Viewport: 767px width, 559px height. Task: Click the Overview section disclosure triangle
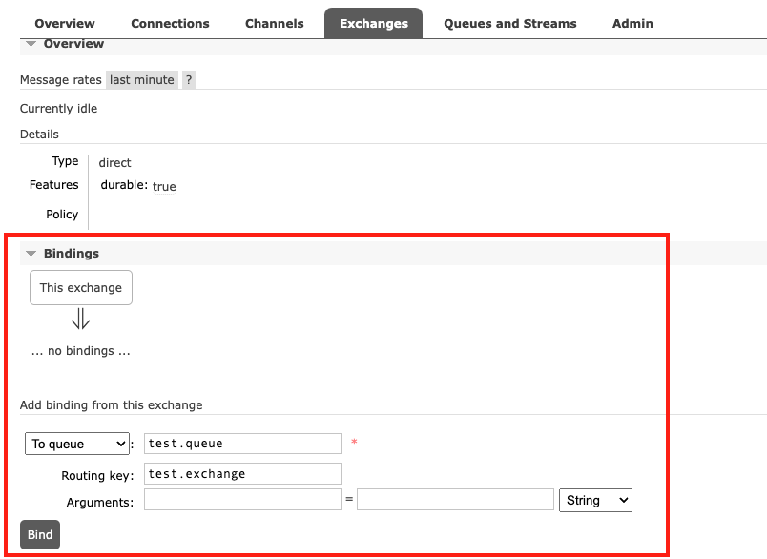(x=31, y=43)
